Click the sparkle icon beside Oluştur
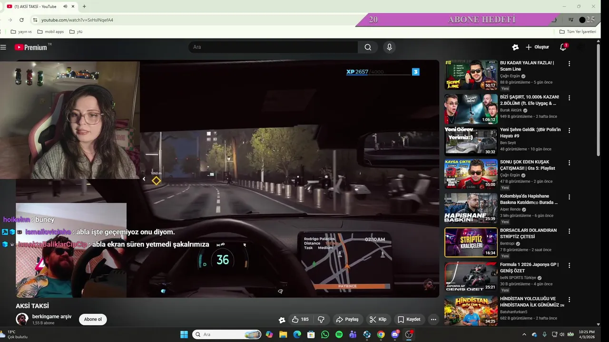The height and width of the screenshot is (342, 609). coord(515,47)
